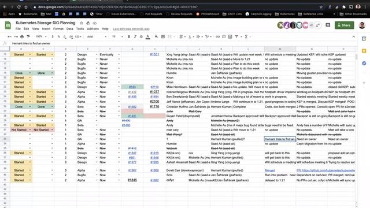Open Calendar in the side panel

(364, 39)
